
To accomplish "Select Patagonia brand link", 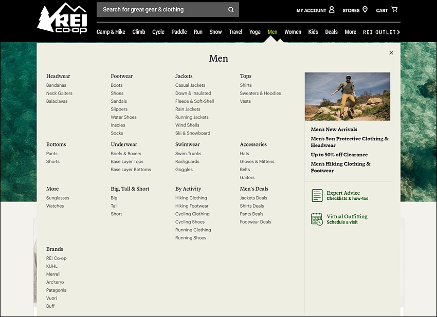I will point(57,290).
